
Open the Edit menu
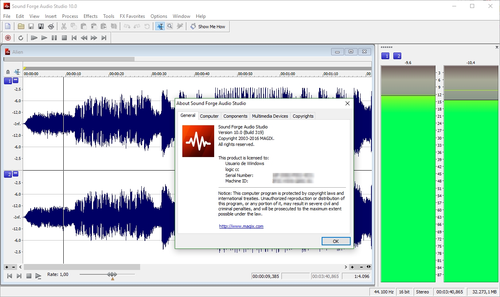click(20, 16)
